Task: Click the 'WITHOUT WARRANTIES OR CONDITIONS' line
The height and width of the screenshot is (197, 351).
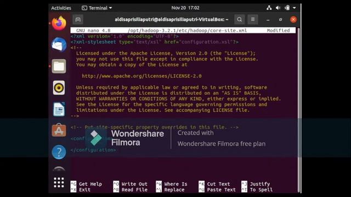Action: coord(178,99)
